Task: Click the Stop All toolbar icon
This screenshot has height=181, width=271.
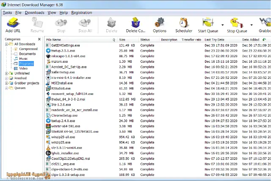Action: tap(85, 22)
